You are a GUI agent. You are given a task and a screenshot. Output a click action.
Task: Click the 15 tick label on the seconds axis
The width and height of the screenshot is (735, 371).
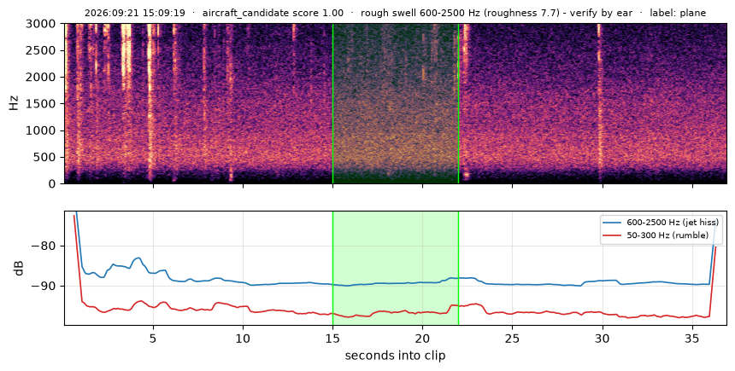[x=332, y=339]
